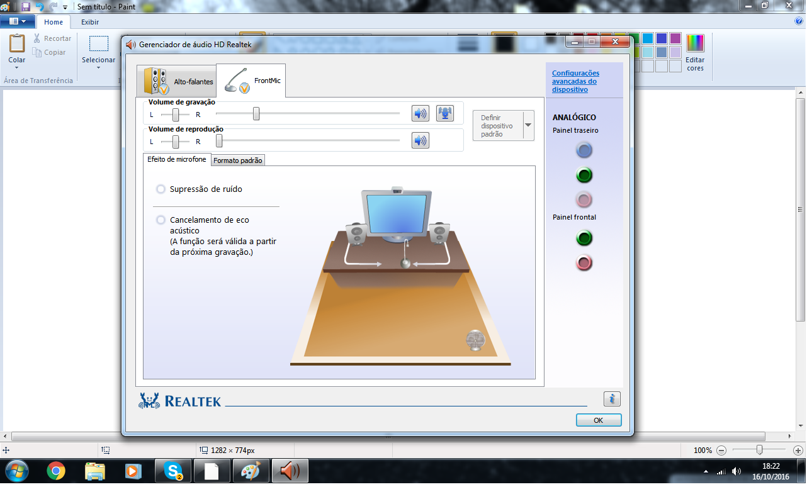Open Configurações avançadas do dispositivo link
This screenshot has width=807, height=487.
[x=576, y=81]
